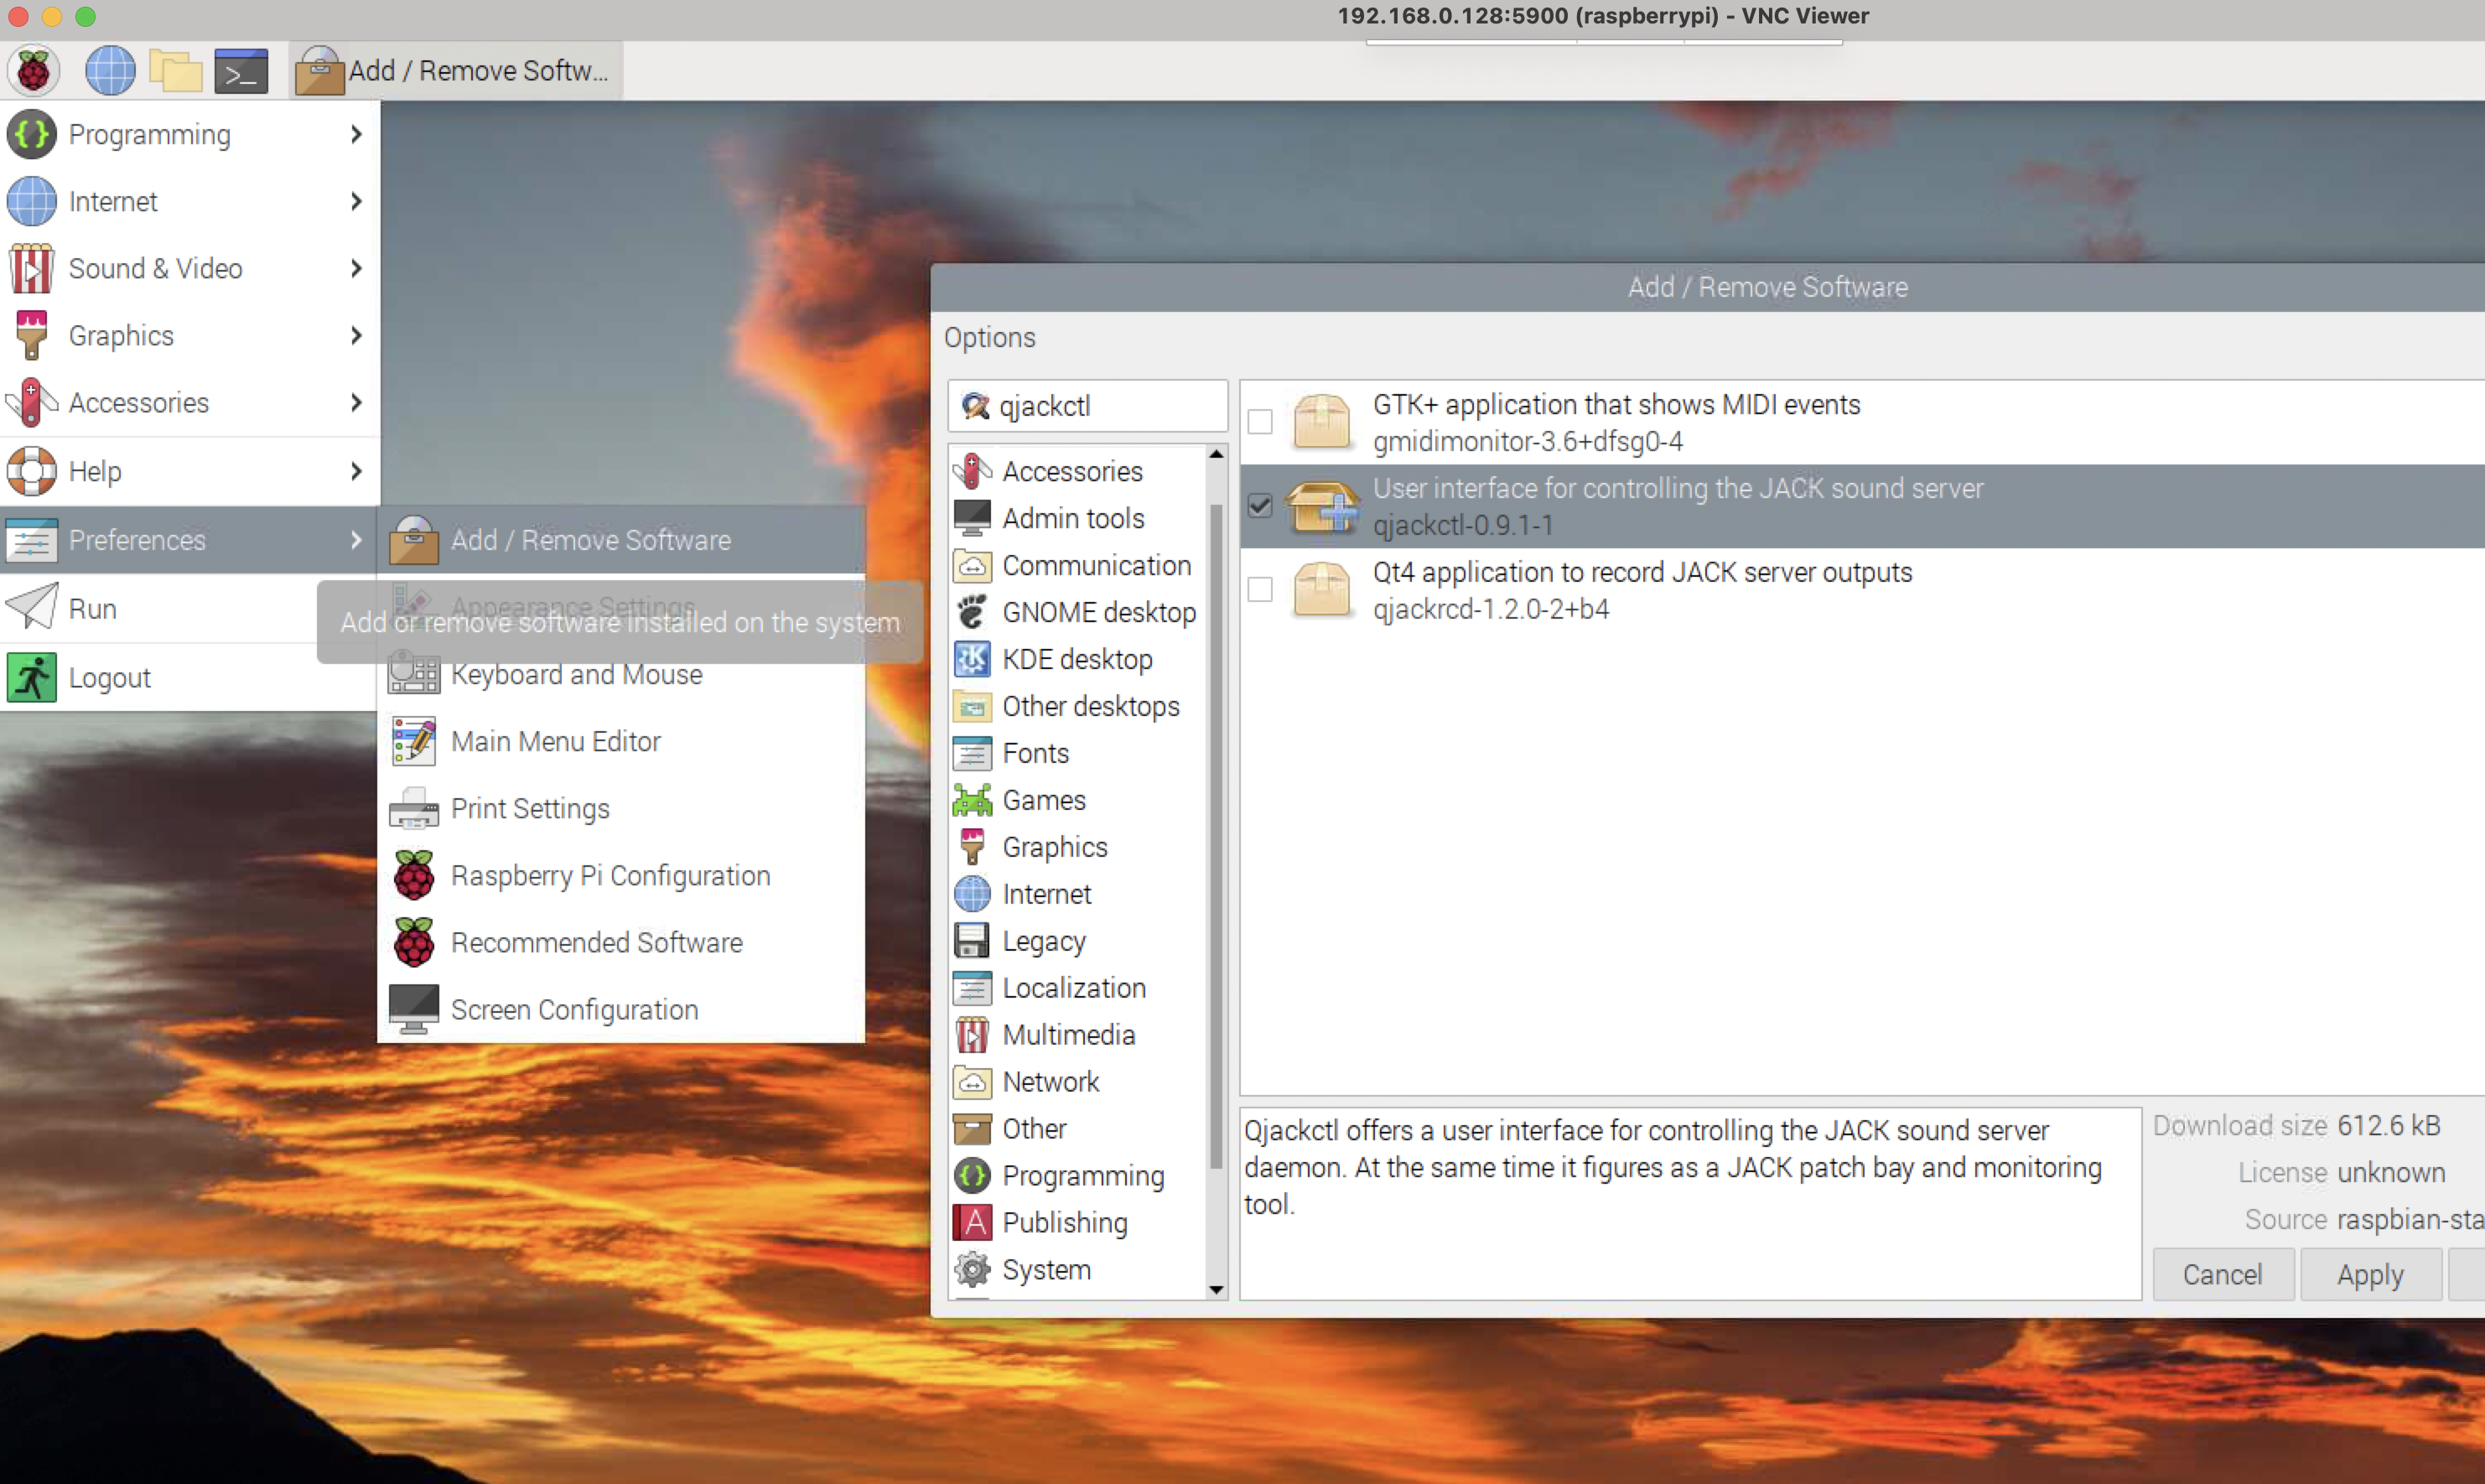The image size is (2485, 1484).
Task: Expand the Programming submenu in main menu
Action: tap(190, 134)
